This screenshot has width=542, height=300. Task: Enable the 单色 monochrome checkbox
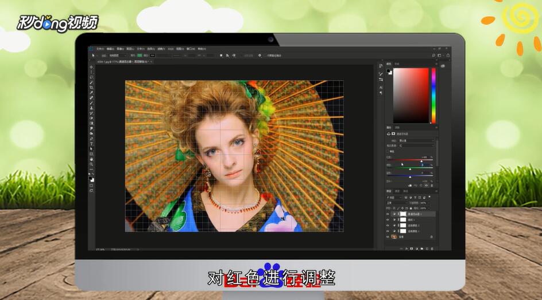388,151
